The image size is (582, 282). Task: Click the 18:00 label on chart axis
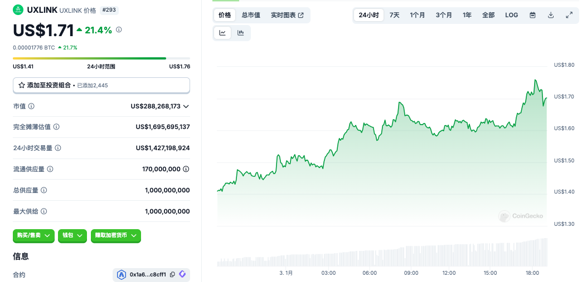click(x=532, y=273)
